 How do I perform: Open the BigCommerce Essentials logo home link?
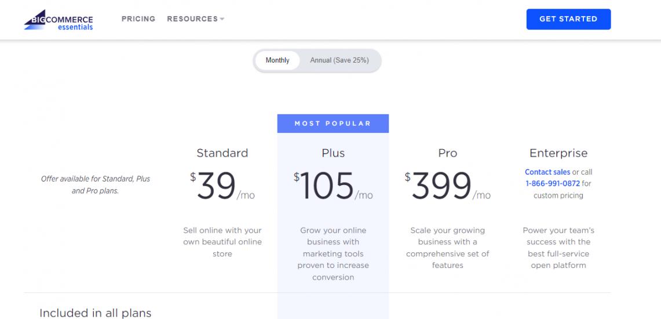59,20
